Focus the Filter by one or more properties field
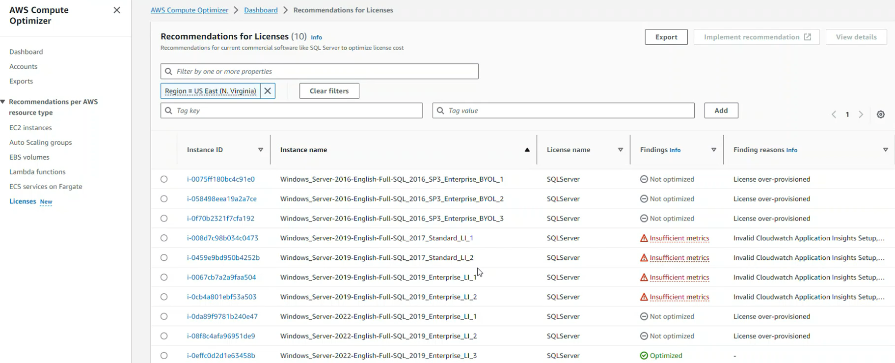Screen dimensions: 895x363 (320, 71)
